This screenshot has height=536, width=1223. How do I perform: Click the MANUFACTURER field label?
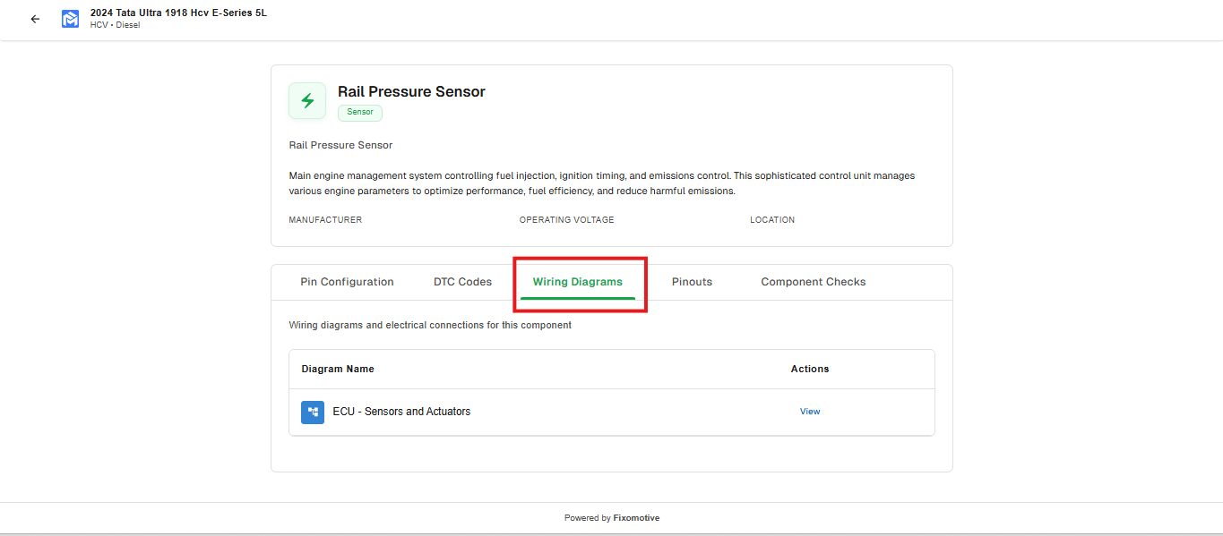325,219
